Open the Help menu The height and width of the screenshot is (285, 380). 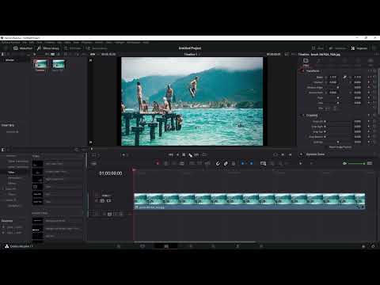coord(146,42)
